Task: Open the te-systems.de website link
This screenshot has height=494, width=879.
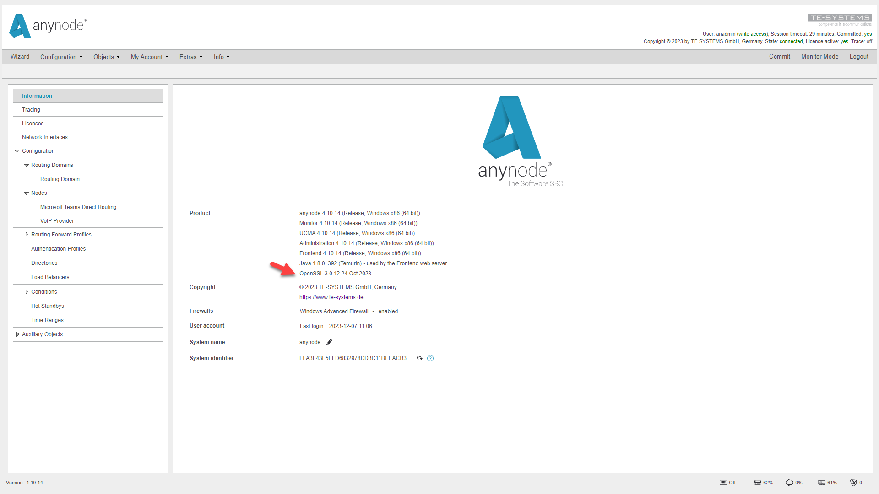Action: point(331,297)
